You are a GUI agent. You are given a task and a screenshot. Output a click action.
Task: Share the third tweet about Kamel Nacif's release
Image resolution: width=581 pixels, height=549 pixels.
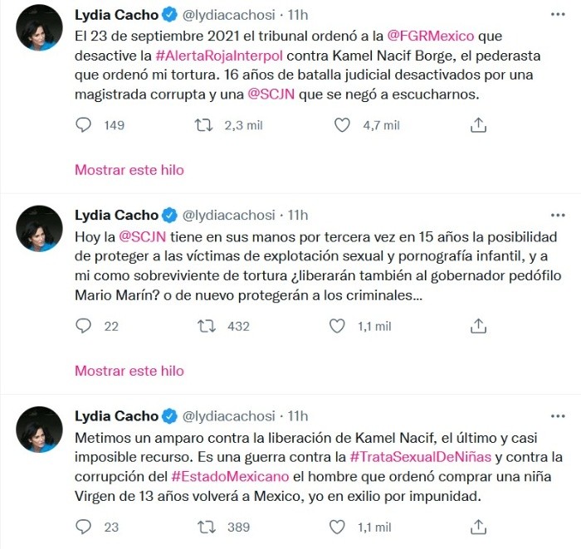[477, 527]
